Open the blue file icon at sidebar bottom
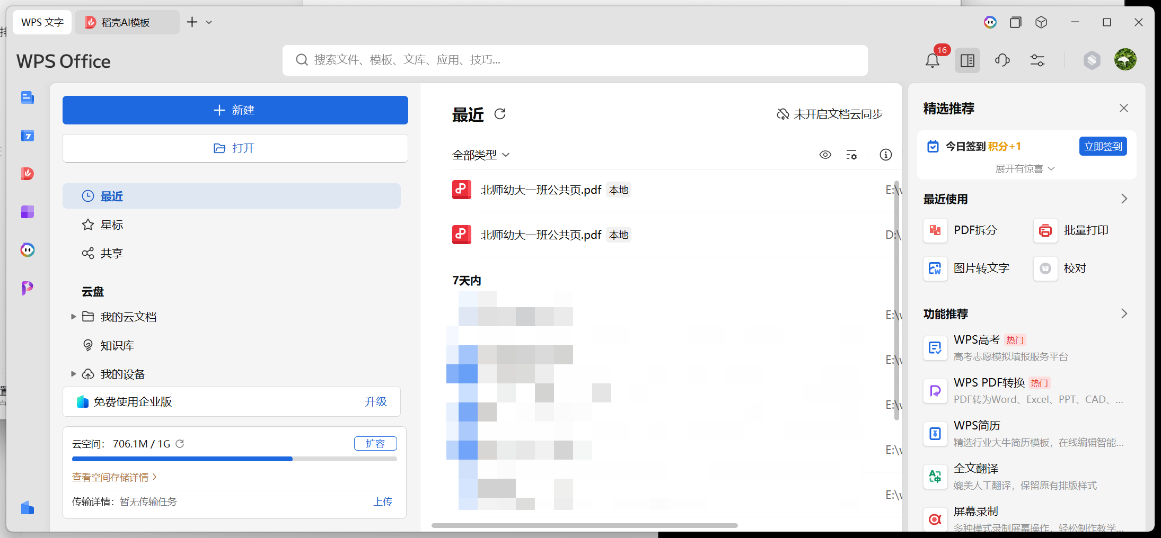This screenshot has height=538, width=1161. point(28,508)
